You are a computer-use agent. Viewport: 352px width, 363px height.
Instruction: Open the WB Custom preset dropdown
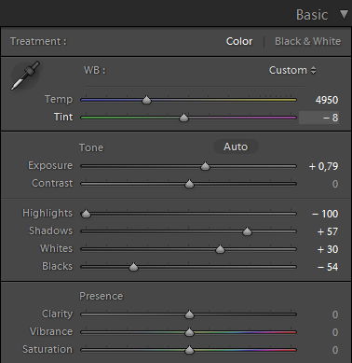point(292,70)
